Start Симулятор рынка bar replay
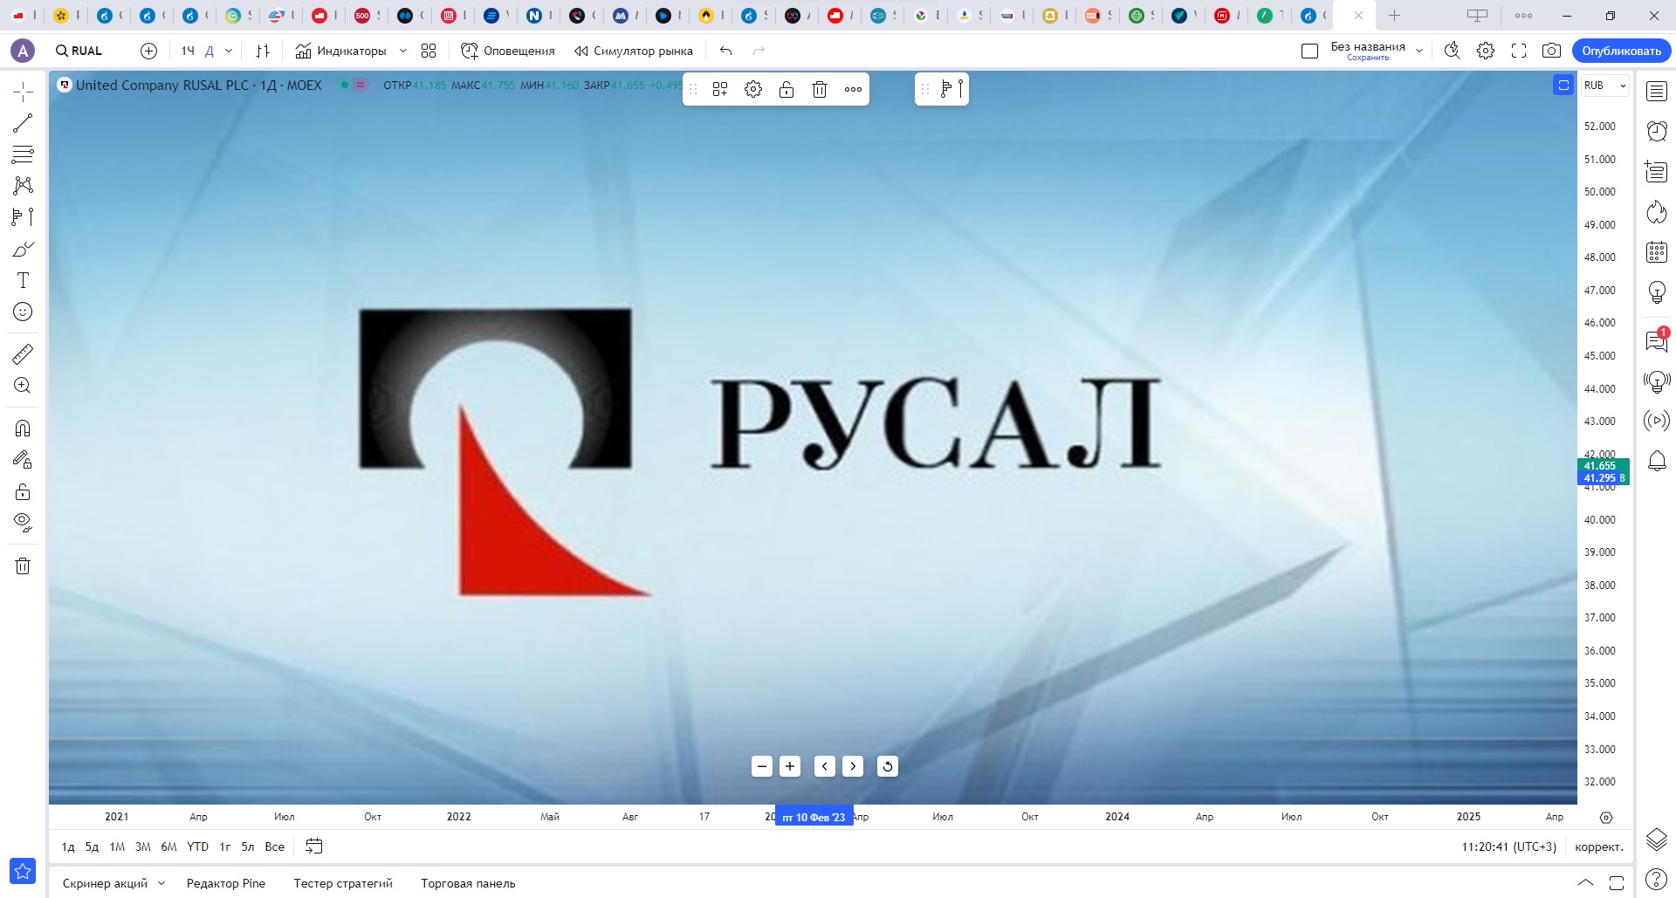 (x=634, y=51)
